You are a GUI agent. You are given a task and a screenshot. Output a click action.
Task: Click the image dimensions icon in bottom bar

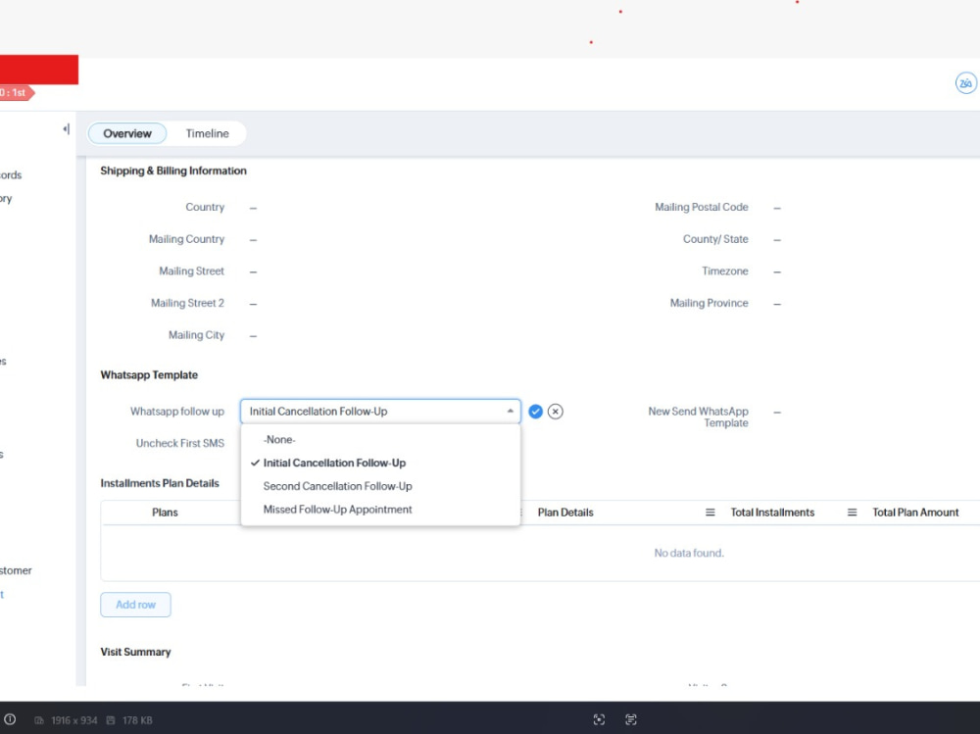coord(39,720)
